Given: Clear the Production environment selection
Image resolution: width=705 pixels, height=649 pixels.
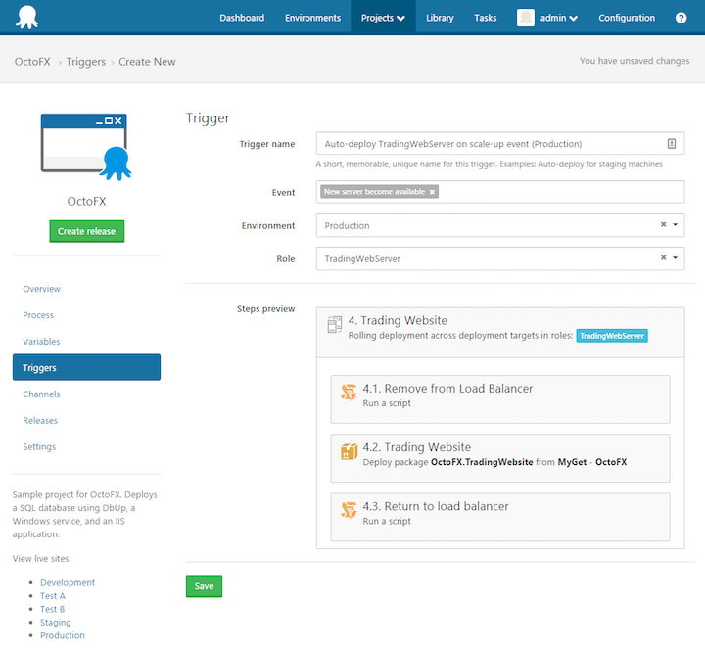Looking at the screenshot, I should (663, 225).
